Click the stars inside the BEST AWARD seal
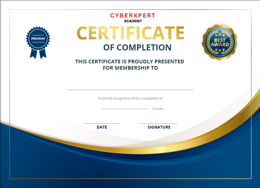260x188 pixels. (x=220, y=35)
